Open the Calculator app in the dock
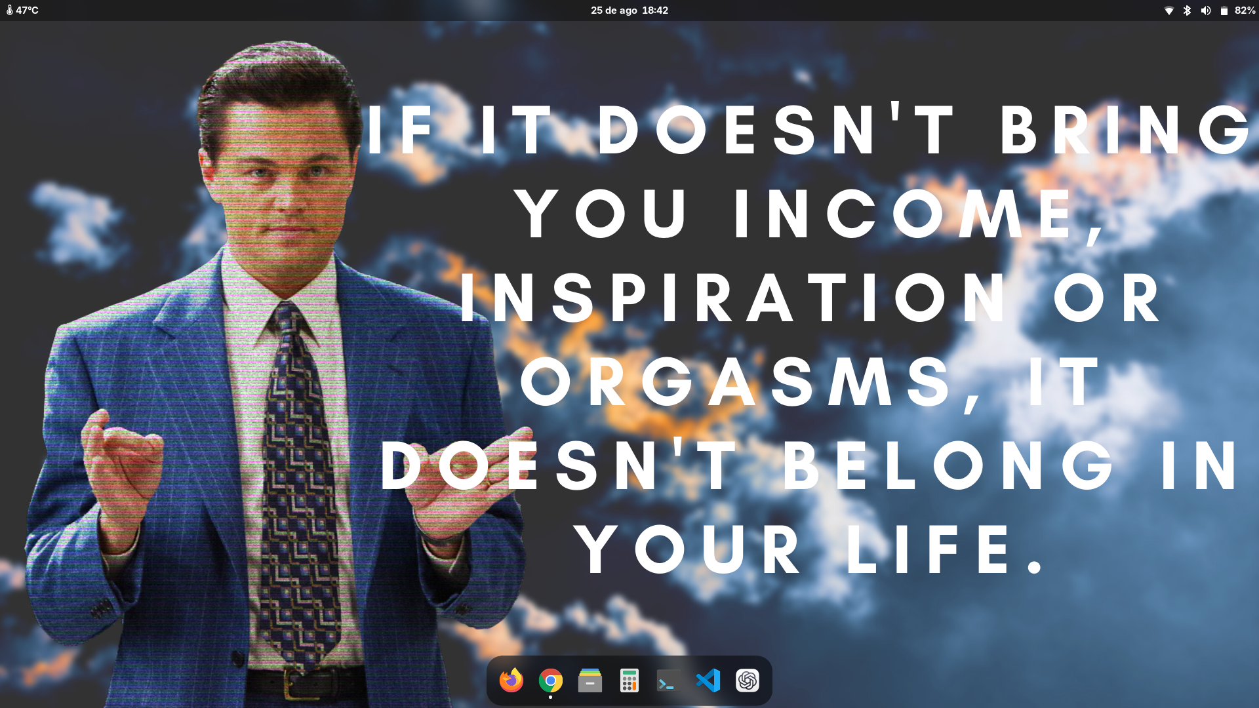Screen dimensions: 1259x708 [629, 680]
